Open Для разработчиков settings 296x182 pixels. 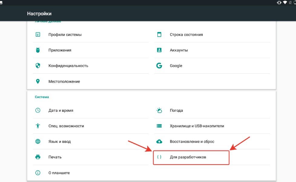tap(188, 157)
